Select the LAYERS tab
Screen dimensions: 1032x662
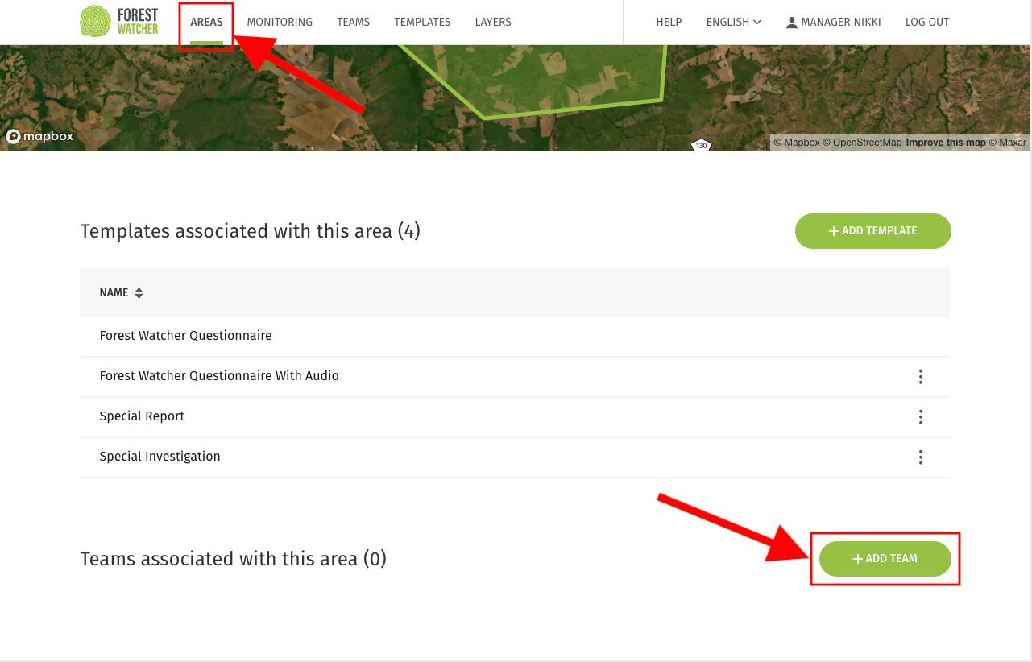pos(493,22)
